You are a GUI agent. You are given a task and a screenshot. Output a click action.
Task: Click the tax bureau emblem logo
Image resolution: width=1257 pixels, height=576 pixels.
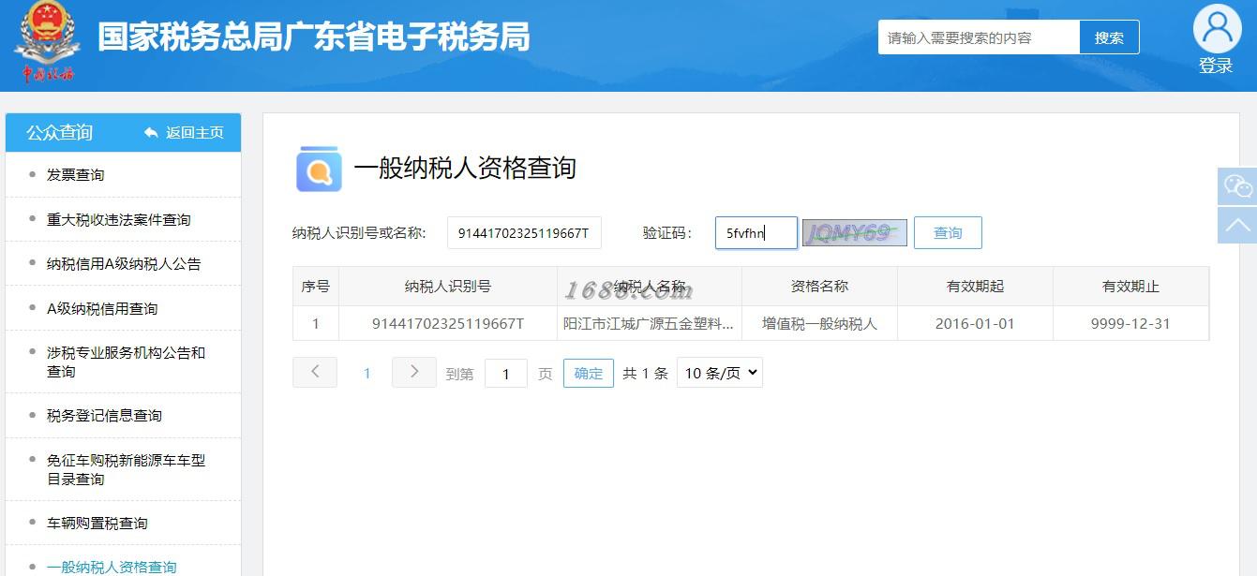49,42
